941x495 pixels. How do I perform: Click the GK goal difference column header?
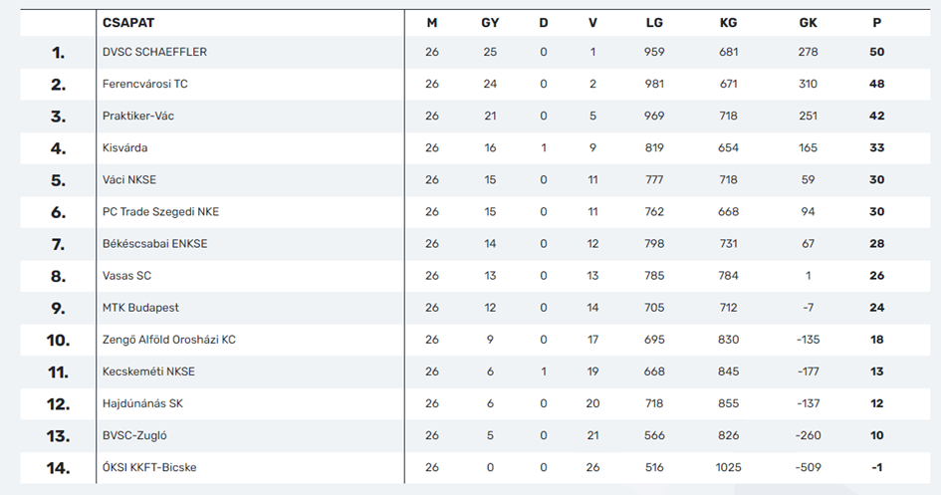tap(808, 22)
